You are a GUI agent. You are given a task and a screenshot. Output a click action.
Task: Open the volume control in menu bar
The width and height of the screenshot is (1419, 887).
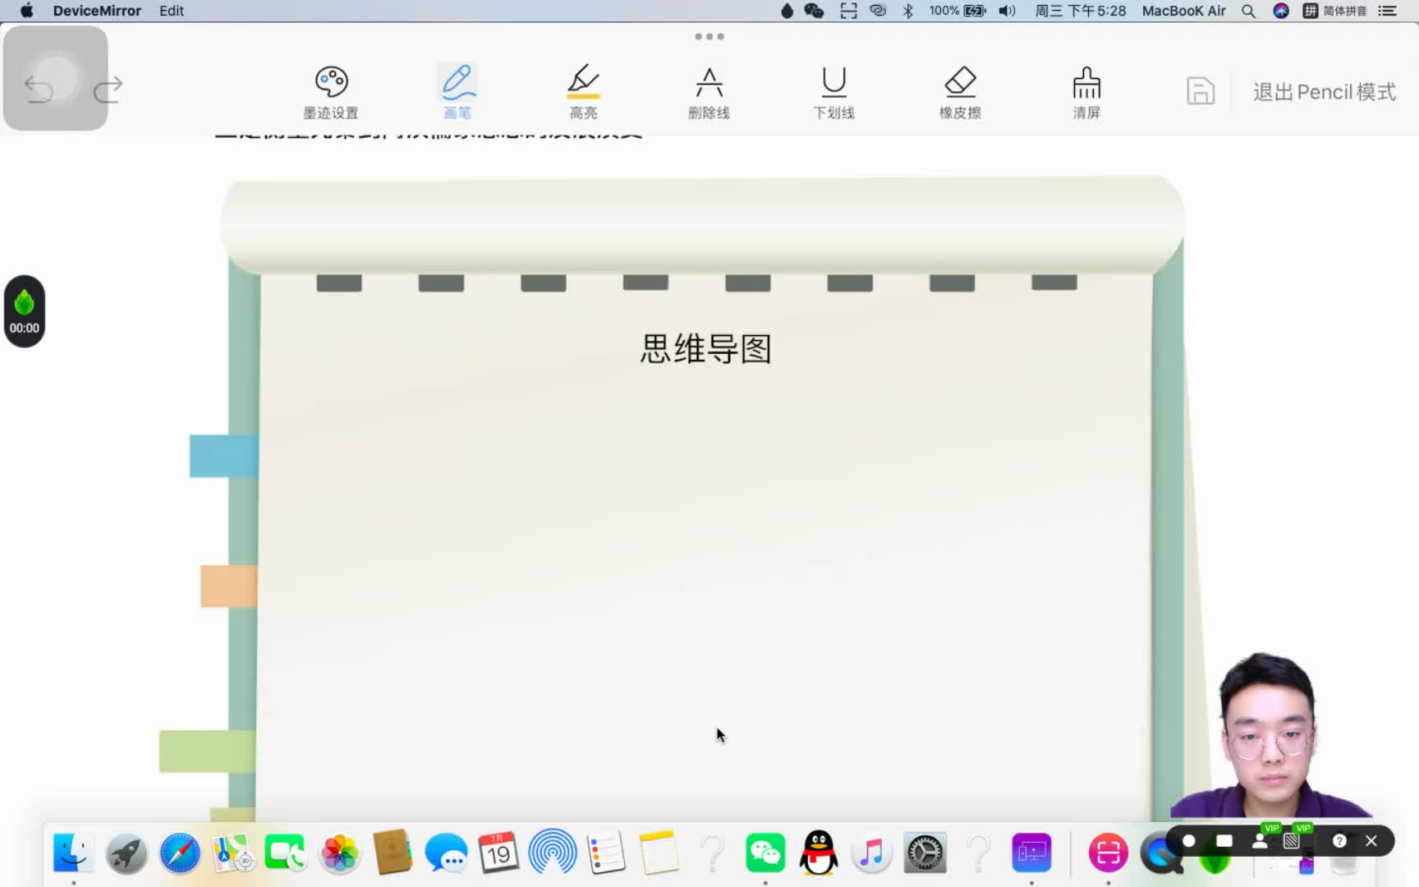[x=1008, y=11]
